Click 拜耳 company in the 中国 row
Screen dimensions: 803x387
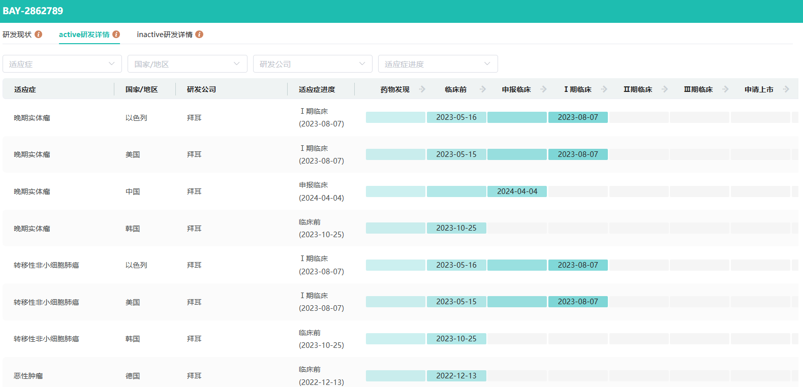tap(194, 191)
